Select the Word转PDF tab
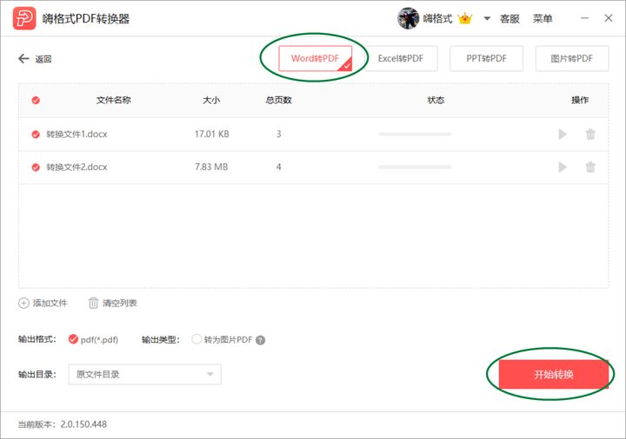This screenshot has height=439, width=626. (x=315, y=58)
